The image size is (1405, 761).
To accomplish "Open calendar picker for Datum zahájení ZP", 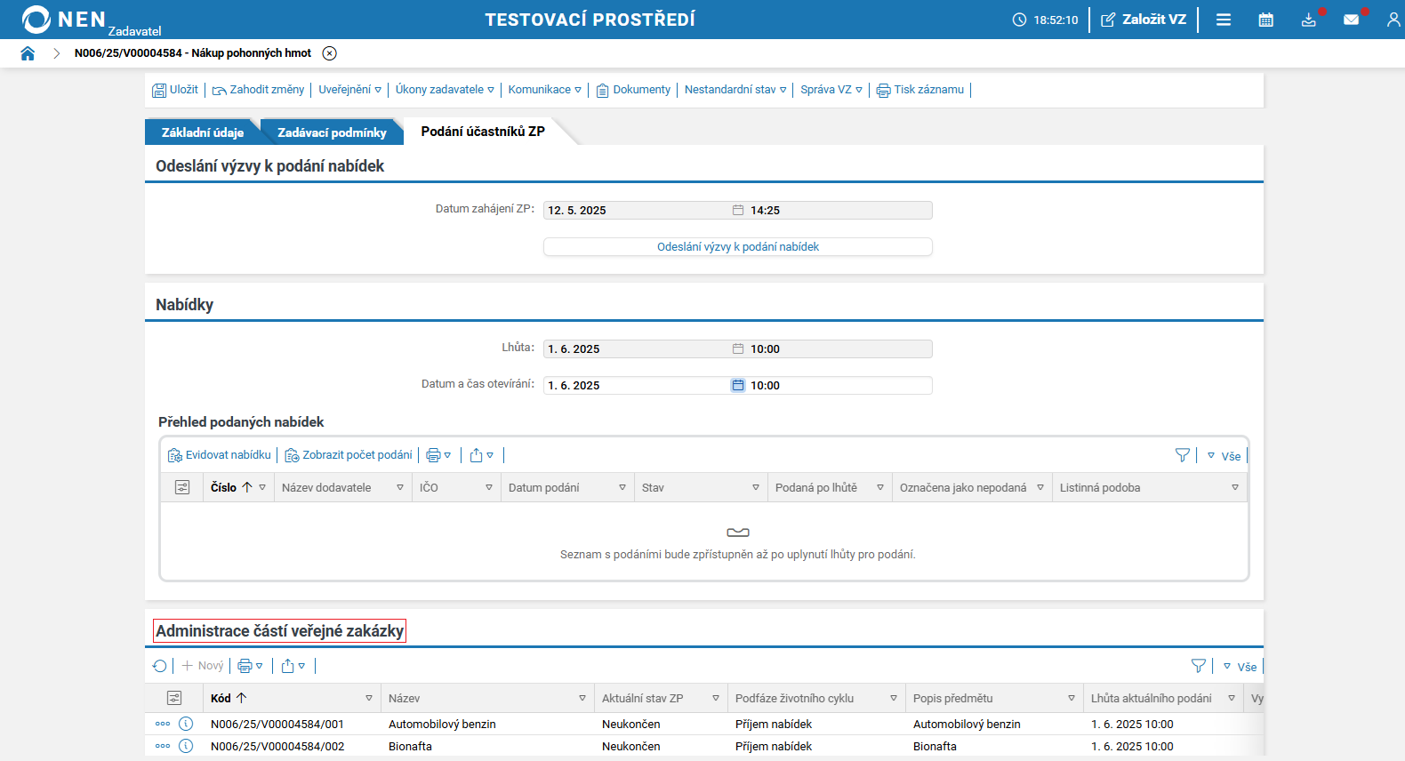I will [738, 211].
